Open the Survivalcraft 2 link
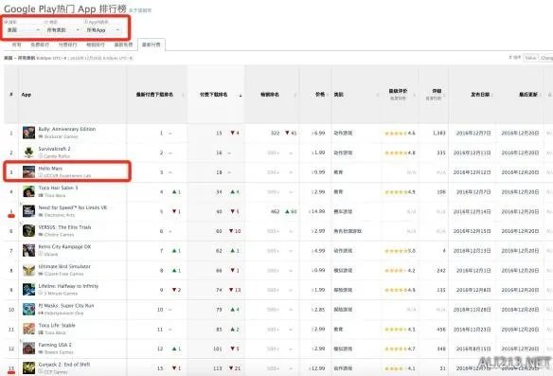The width and height of the screenshot is (553, 376). [x=54, y=149]
